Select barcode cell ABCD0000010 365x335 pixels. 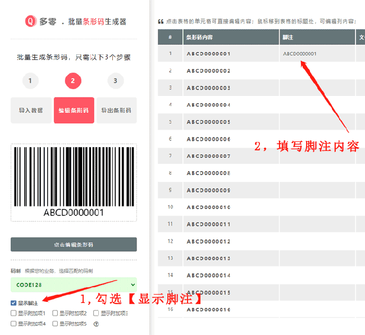tap(231, 207)
